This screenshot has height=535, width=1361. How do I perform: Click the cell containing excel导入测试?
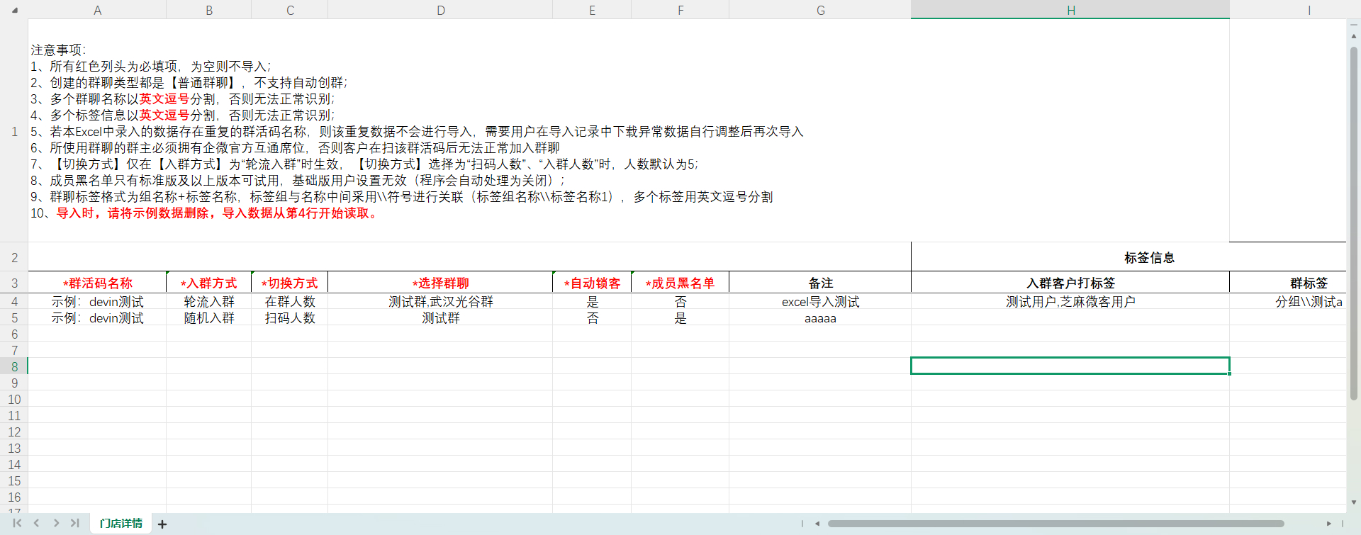click(820, 302)
